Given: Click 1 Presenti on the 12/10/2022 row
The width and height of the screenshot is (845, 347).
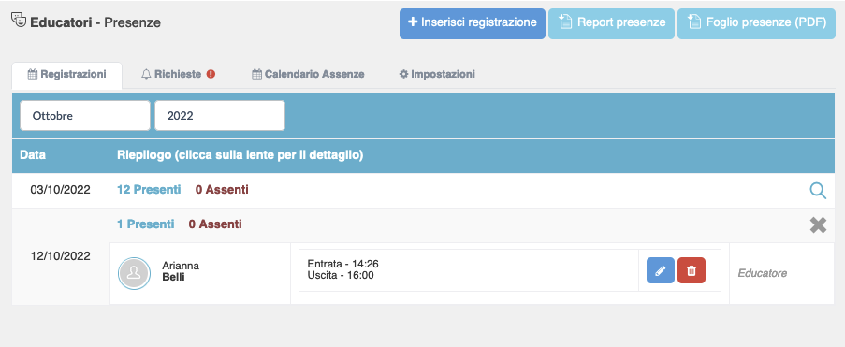Looking at the screenshot, I should (145, 224).
